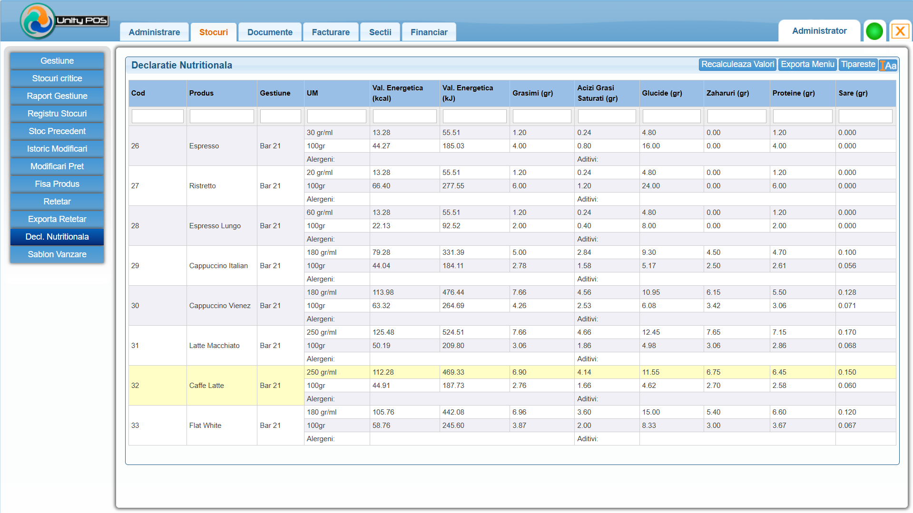Focus the Produs column filter field
Screen dimensions: 913x513
(x=222, y=116)
